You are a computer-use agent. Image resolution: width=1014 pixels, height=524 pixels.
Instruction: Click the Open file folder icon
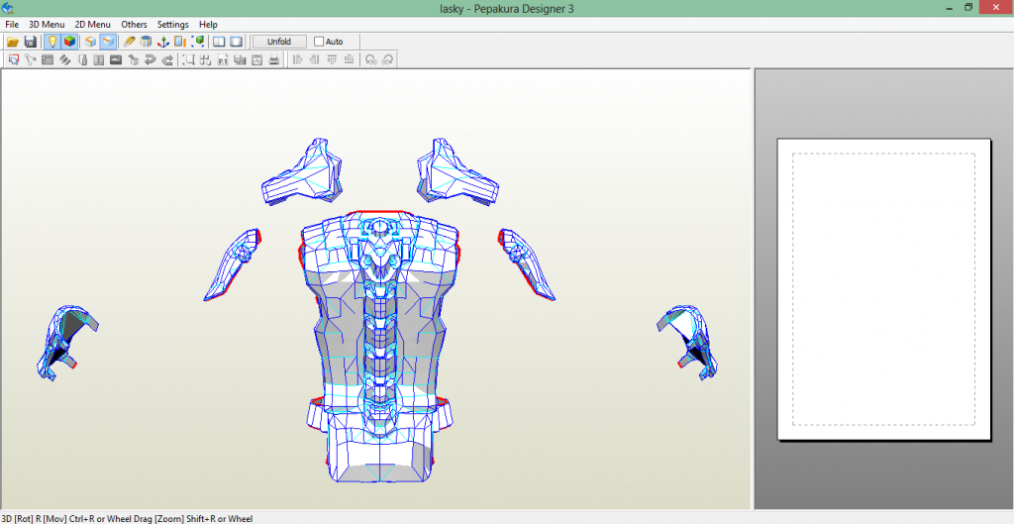click(x=13, y=42)
